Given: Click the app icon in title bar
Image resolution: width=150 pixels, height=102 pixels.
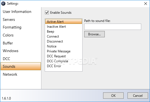Looking at the screenshot, I should tap(3, 4).
